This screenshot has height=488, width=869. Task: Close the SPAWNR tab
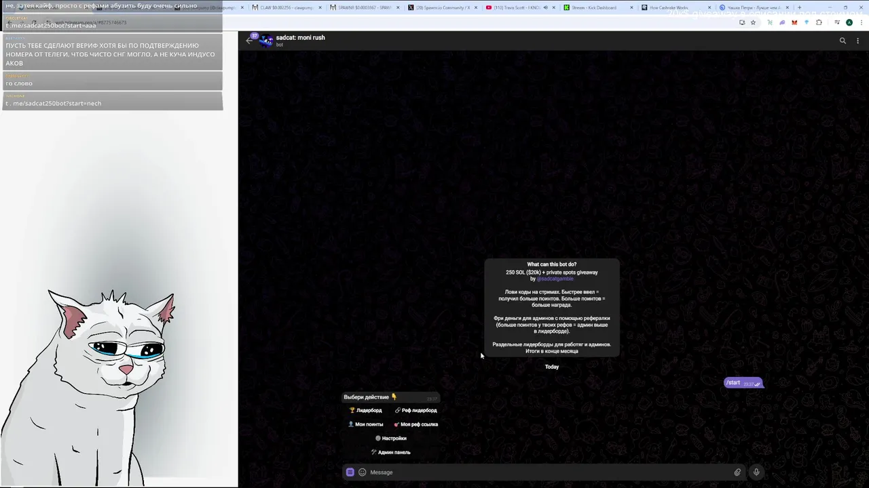coord(398,7)
